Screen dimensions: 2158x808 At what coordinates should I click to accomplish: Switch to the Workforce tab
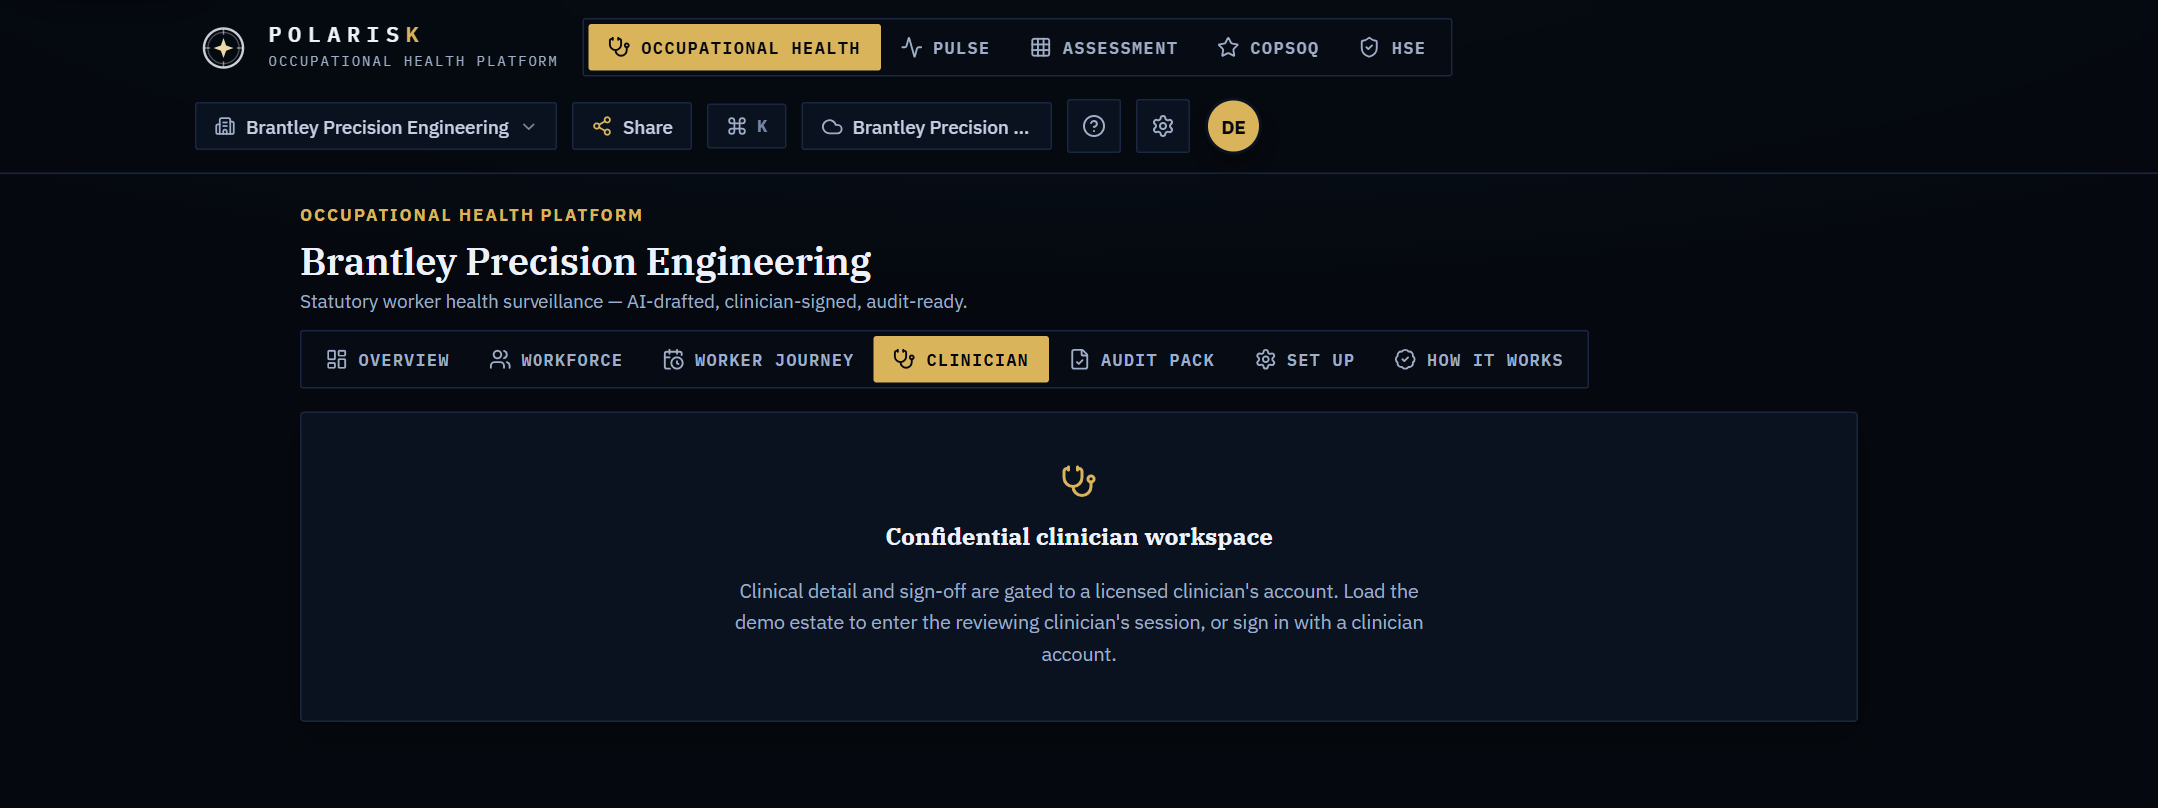point(555,360)
